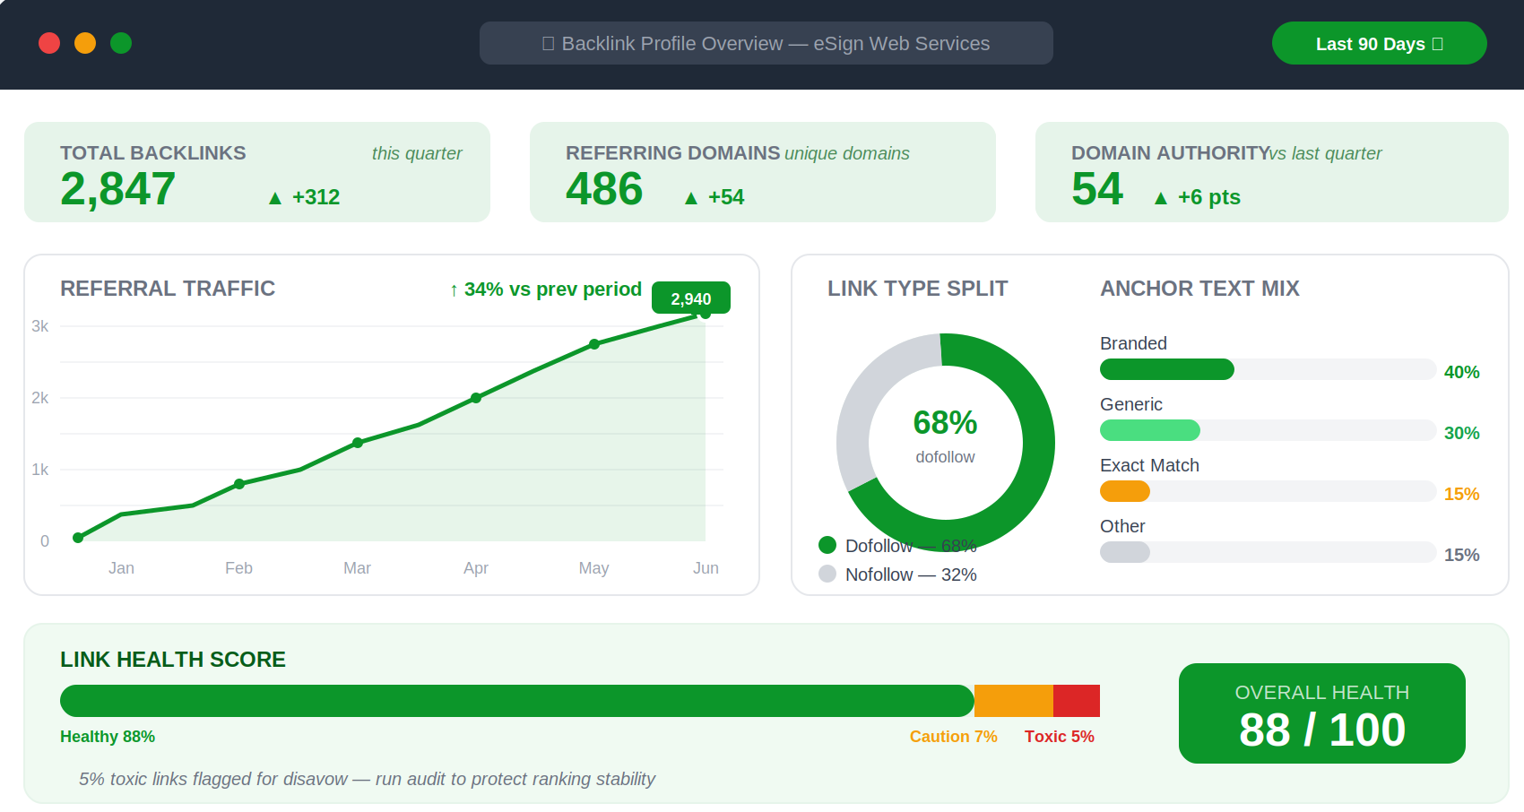
Task: Click the 68% dofollow donut center
Action: pyautogui.click(x=945, y=436)
